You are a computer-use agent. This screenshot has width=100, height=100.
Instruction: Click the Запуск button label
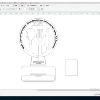(x=47, y=5)
